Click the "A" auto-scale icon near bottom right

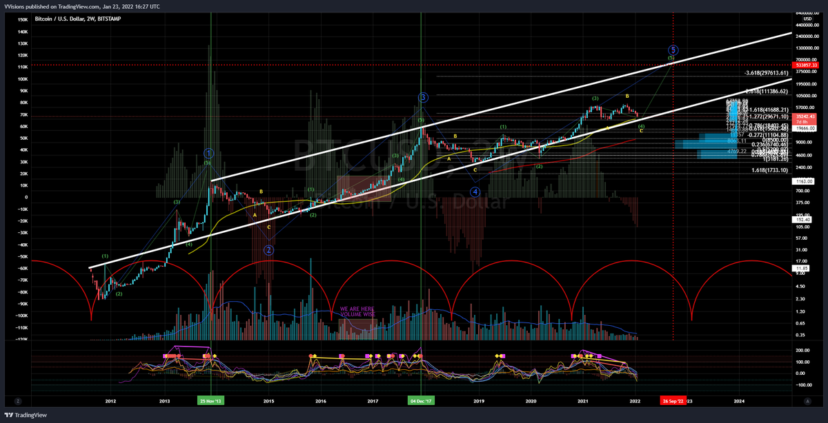point(806,400)
